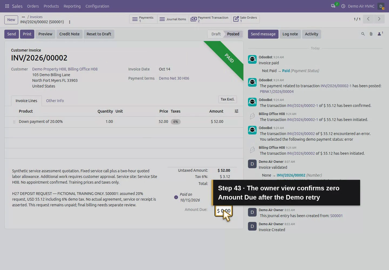Click the Send button

pyautogui.click(x=11, y=34)
